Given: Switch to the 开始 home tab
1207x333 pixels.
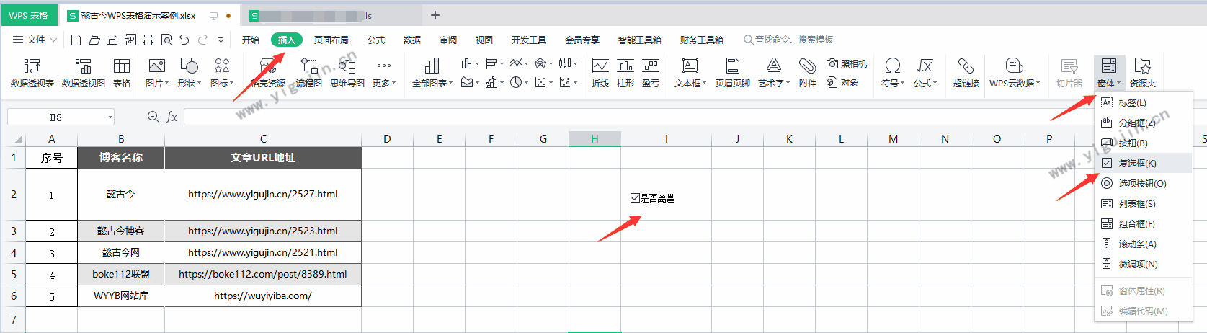Looking at the screenshot, I should pyautogui.click(x=251, y=40).
